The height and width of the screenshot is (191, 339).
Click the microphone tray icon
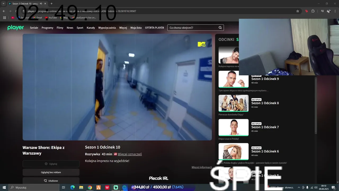click(307, 188)
